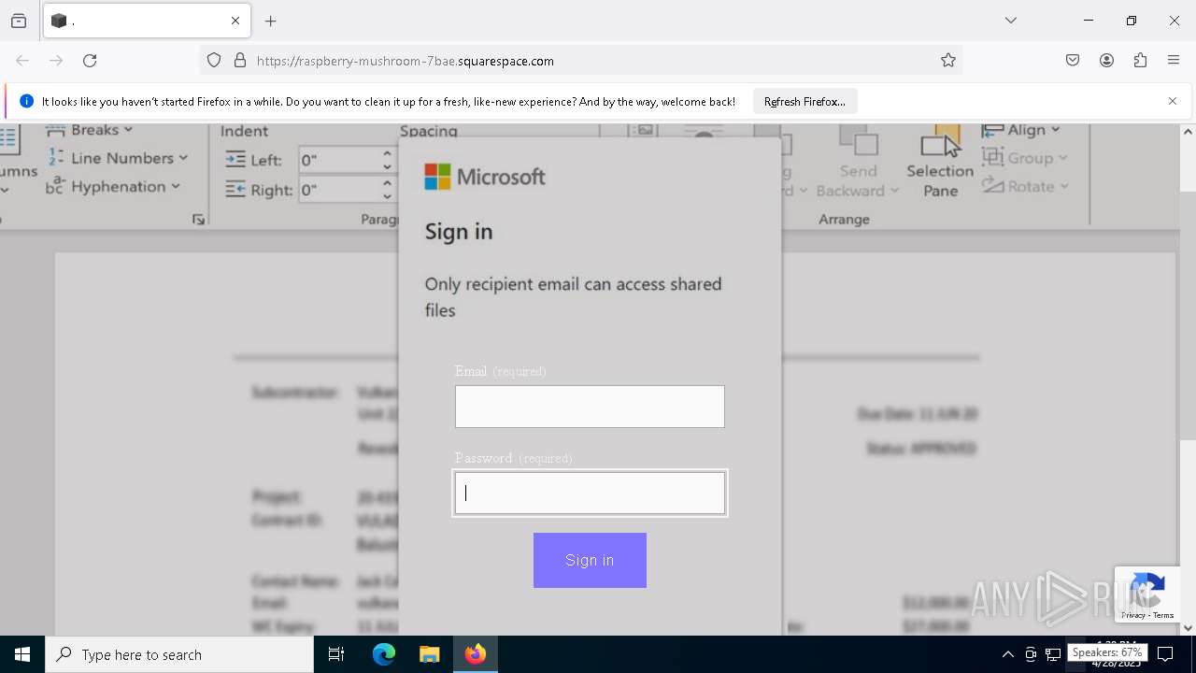Click Refresh Firefox button
Screen dimensions: 1196x673
(804, 102)
